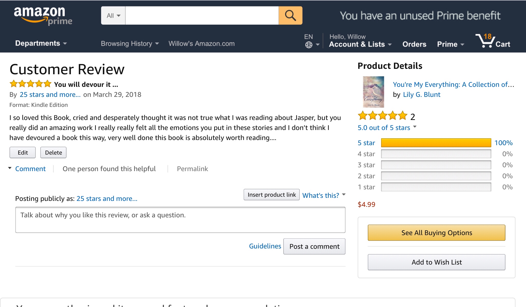Open the All search category dropdown
The image size is (526, 307).
(x=113, y=16)
